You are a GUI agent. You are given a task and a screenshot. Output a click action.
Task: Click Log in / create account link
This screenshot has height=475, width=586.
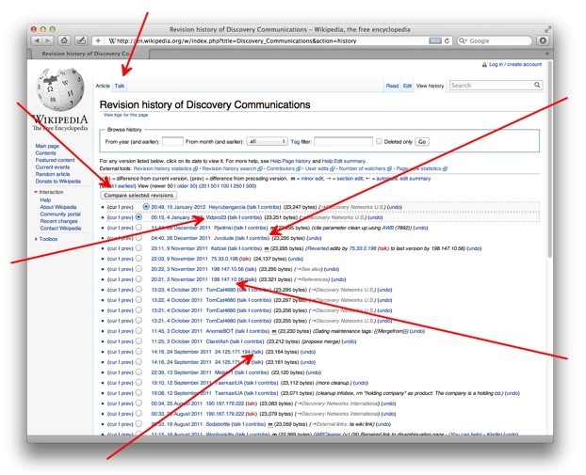[x=515, y=64]
